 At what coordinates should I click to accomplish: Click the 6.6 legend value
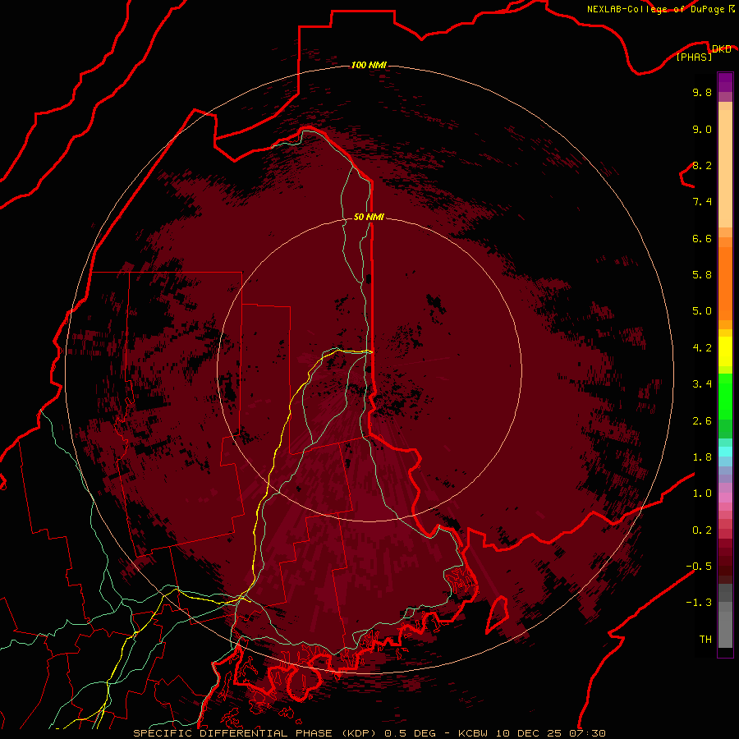702,238
